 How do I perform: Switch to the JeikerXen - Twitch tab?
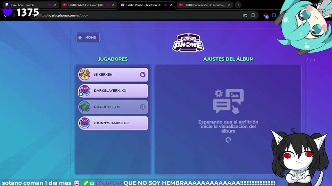(x=31, y=5)
